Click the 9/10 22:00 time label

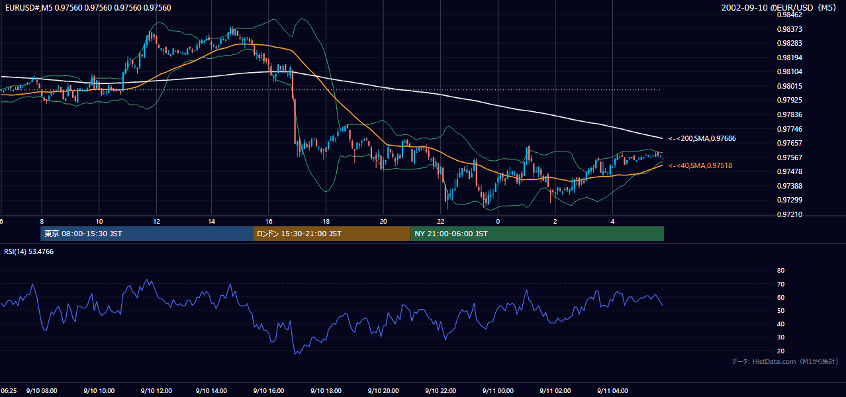point(441,390)
